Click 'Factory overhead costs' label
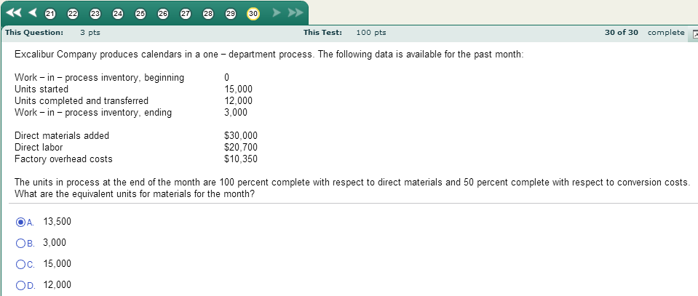Image resolution: width=698 pixels, height=296 pixels. pyautogui.click(x=63, y=159)
